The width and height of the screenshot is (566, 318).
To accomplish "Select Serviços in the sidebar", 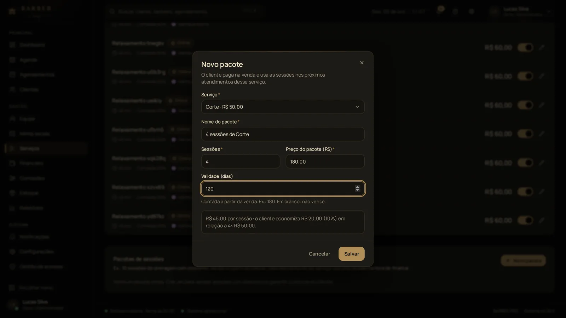I will point(46,148).
